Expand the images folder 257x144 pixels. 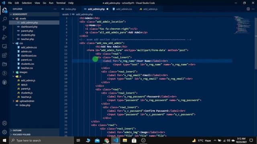[x=34, y=72]
